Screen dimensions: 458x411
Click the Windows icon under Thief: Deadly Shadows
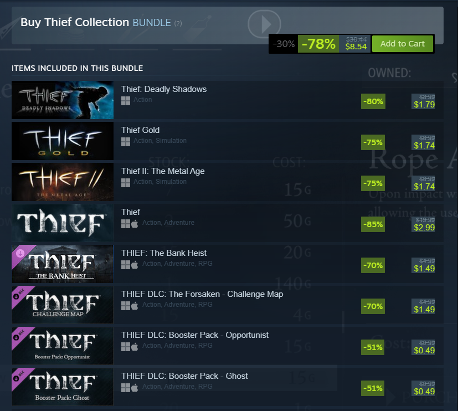[x=126, y=101]
